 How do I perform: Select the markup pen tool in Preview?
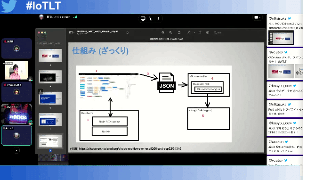(189, 32)
